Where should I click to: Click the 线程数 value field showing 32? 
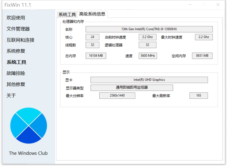[x=92, y=45]
